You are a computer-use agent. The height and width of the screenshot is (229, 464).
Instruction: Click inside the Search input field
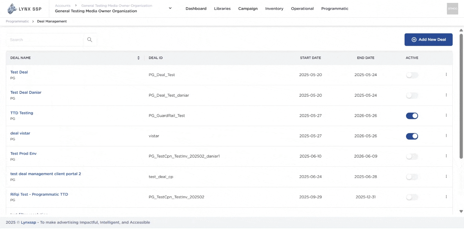coord(43,39)
